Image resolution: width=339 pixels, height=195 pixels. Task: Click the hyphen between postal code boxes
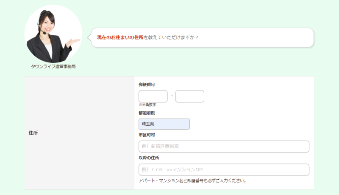pyautogui.click(x=172, y=96)
